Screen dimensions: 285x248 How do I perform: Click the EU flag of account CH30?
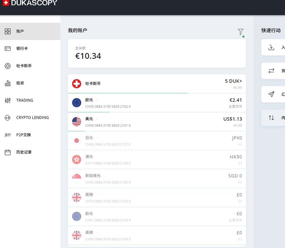(77, 103)
